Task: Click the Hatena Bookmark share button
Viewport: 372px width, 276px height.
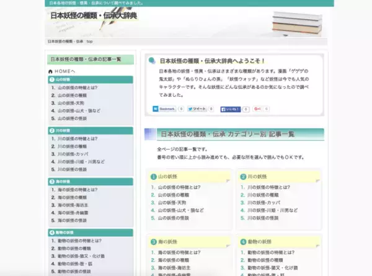Action: (164, 109)
